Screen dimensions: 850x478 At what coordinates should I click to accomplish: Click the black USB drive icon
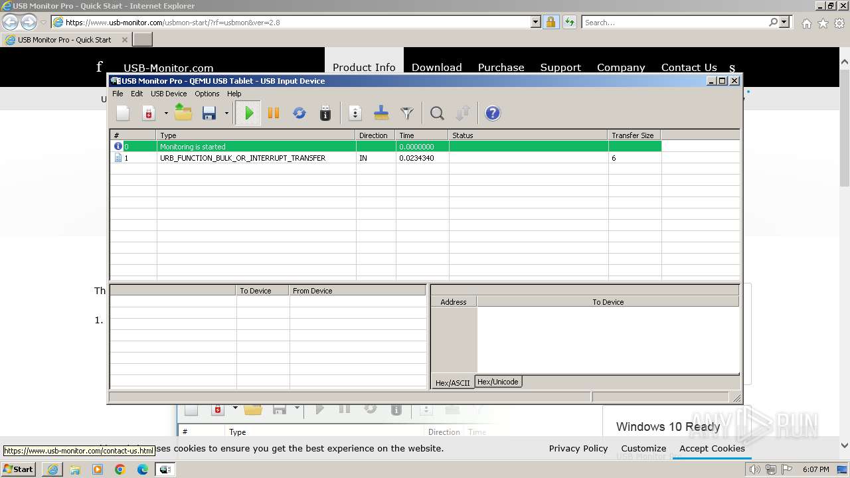[325, 114]
